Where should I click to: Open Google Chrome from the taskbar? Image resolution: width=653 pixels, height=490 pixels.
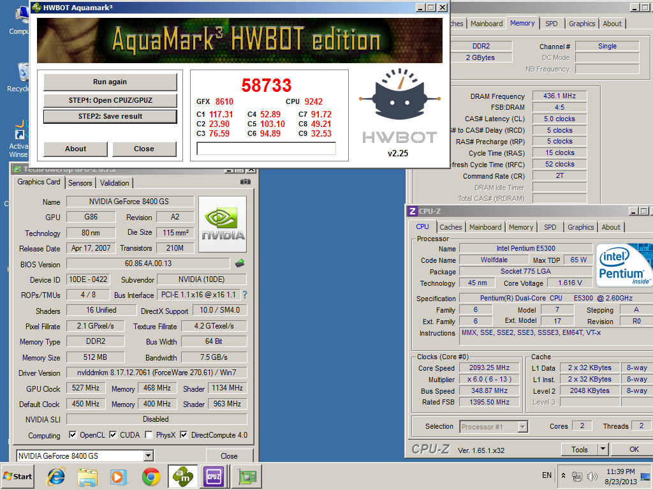[x=150, y=477]
